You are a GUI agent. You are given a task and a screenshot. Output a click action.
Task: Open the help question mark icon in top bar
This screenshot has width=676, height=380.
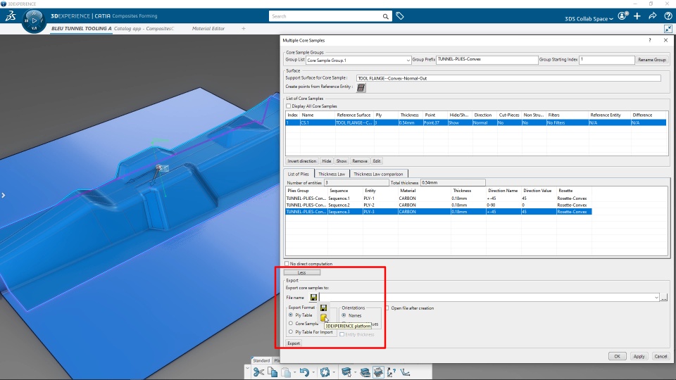[x=668, y=16]
